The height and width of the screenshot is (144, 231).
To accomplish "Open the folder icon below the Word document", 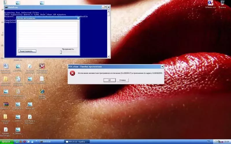I will [5, 79].
